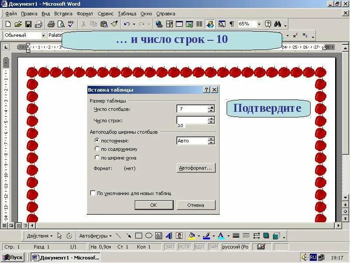Screen dimensions: 350x263
Task: Print the document with the printer icon
Action: coord(51,24)
